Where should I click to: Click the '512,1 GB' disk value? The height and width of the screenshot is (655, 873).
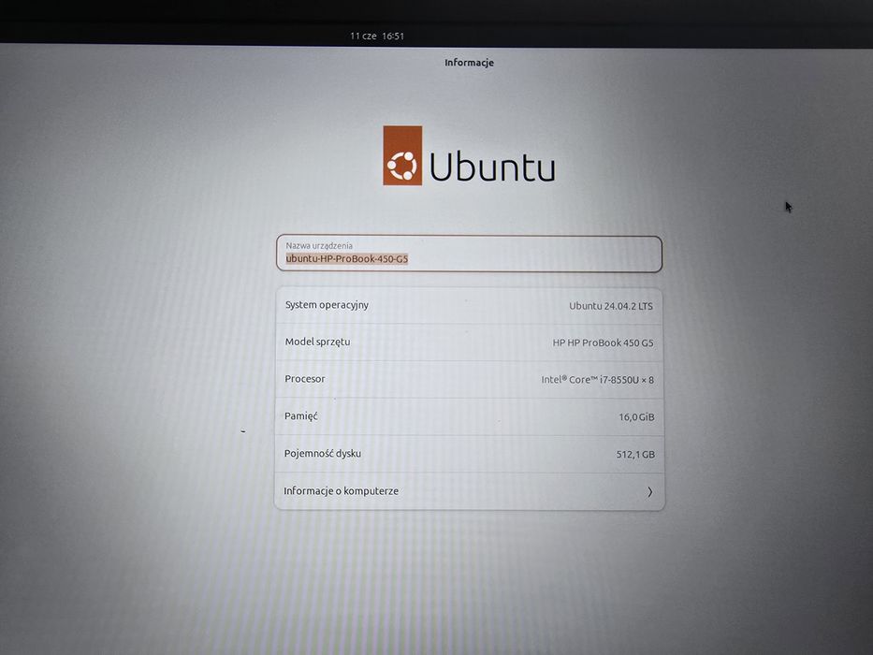pos(635,455)
